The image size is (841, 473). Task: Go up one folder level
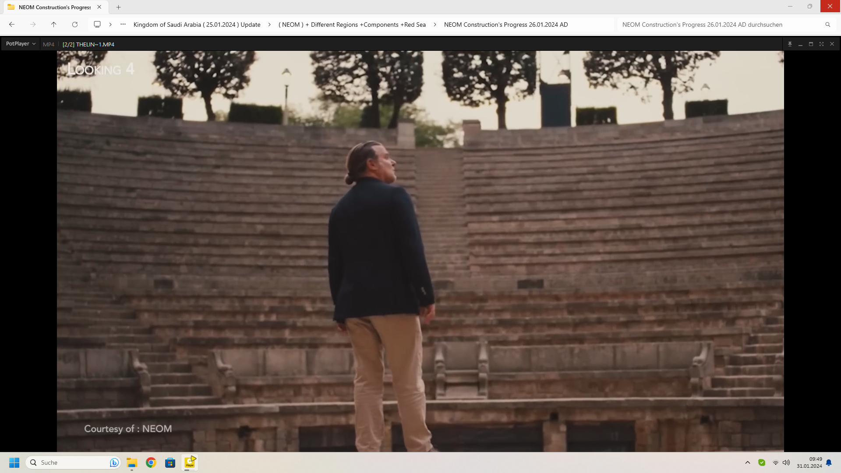[x=54, y=25]
